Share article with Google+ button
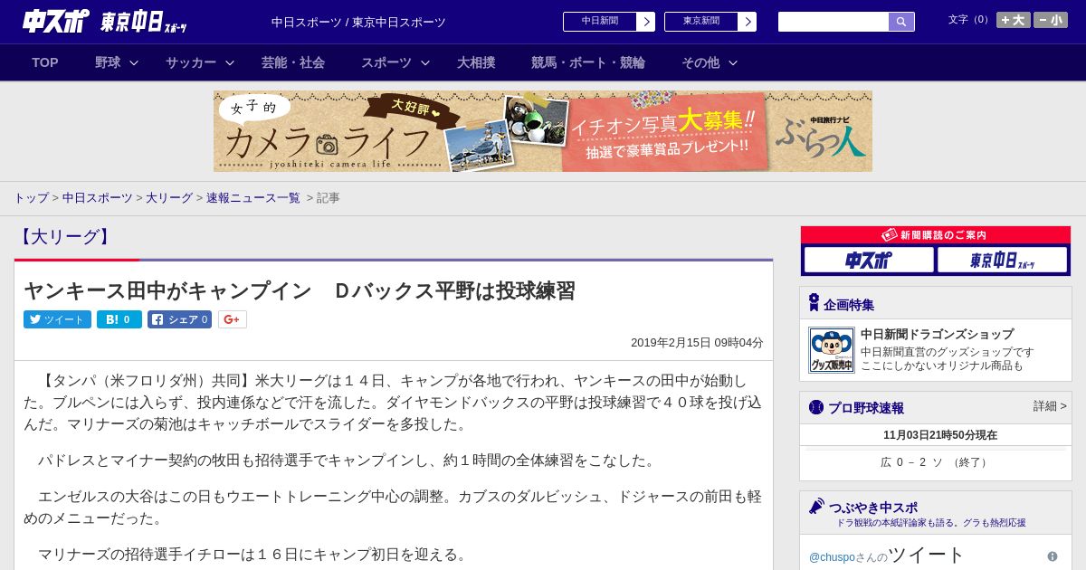This screenshot has height=570, width=1086. 233,319
